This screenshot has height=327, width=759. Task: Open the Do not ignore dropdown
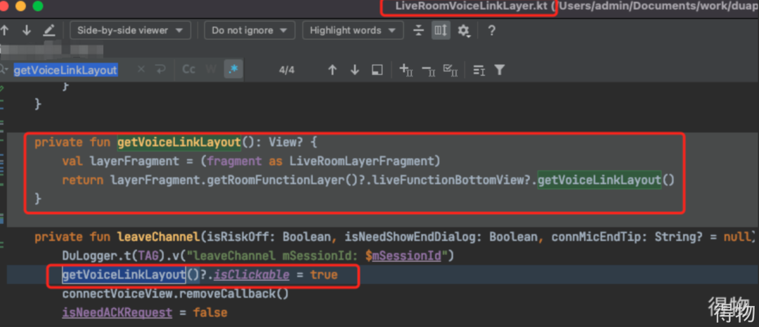click(249, 30)
